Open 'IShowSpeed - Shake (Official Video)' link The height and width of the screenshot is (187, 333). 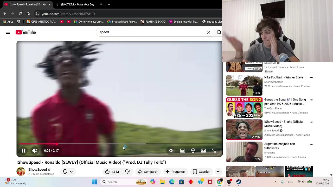[x=284, y=124]
